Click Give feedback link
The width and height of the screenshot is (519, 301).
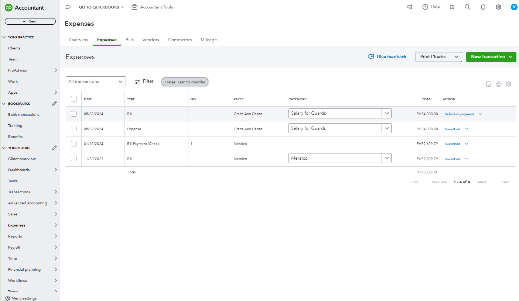[x=387, y=57]
